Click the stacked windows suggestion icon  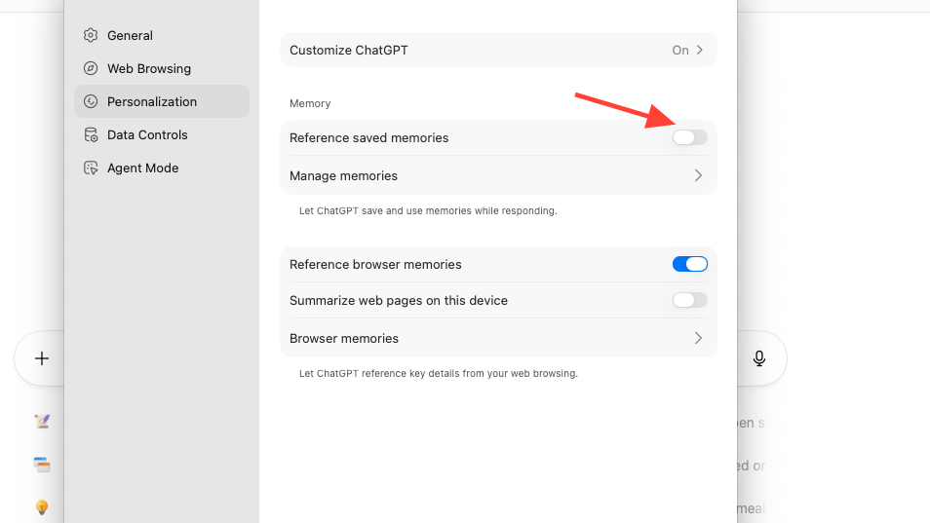coord(42,465)
